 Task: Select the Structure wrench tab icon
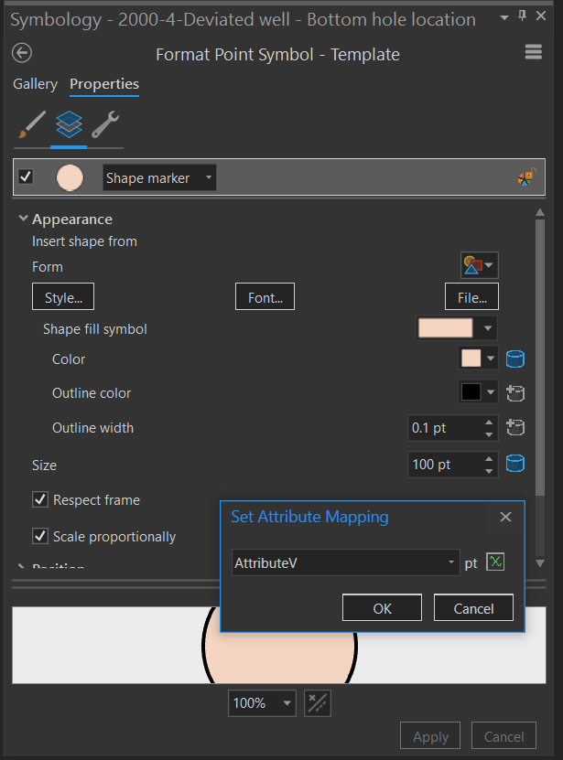[x=105, y=124]
